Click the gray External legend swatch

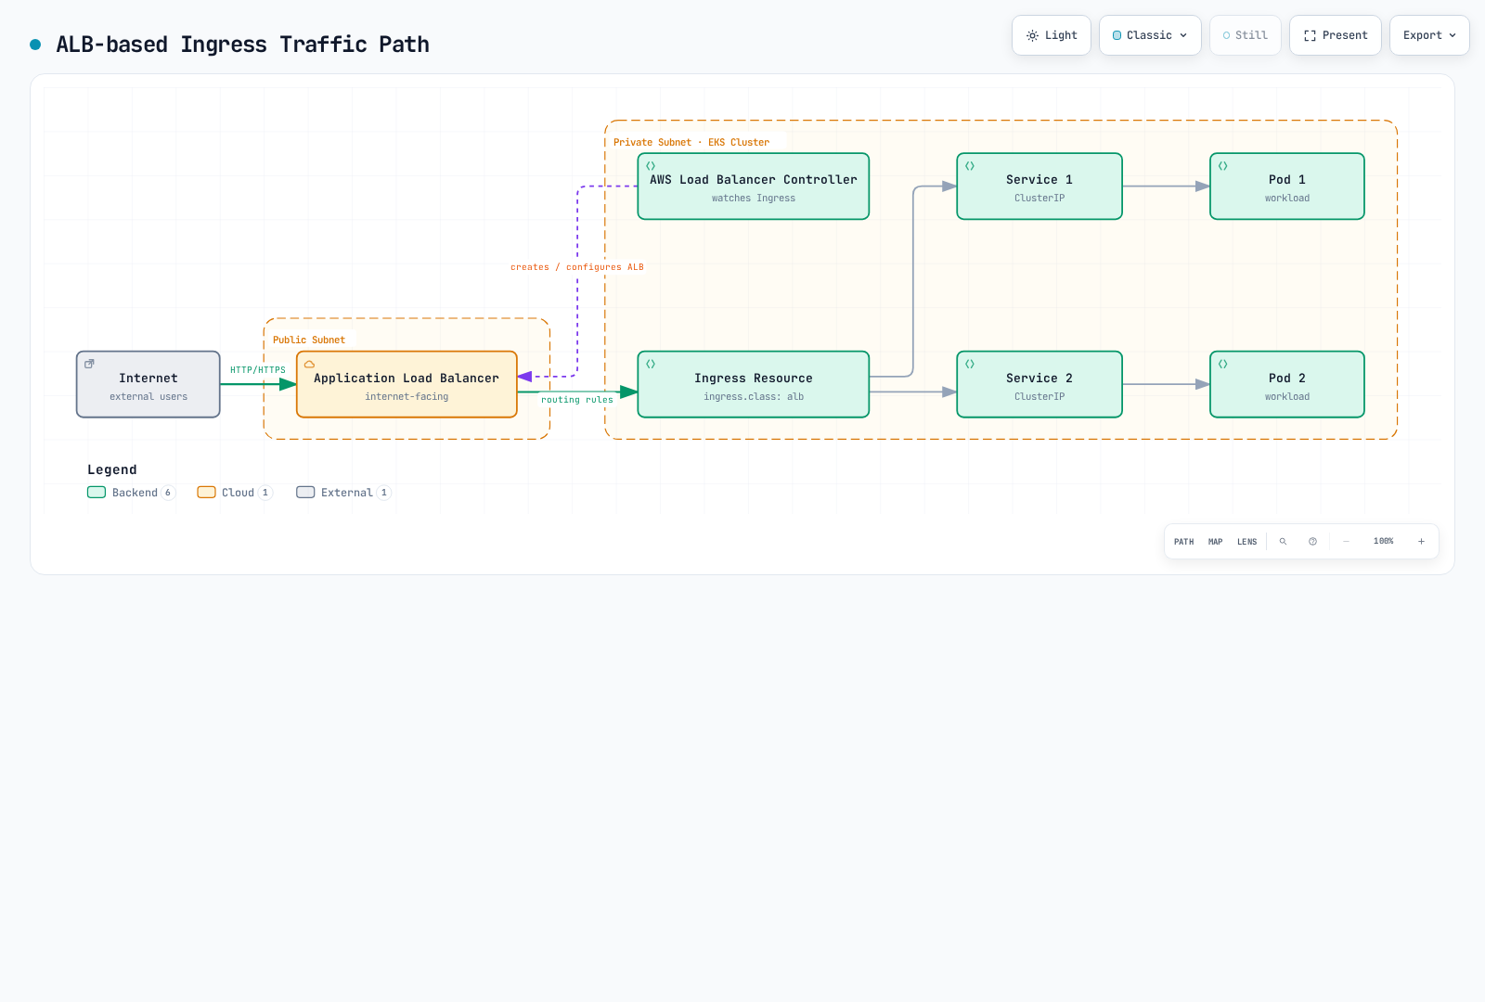point(305,493)
